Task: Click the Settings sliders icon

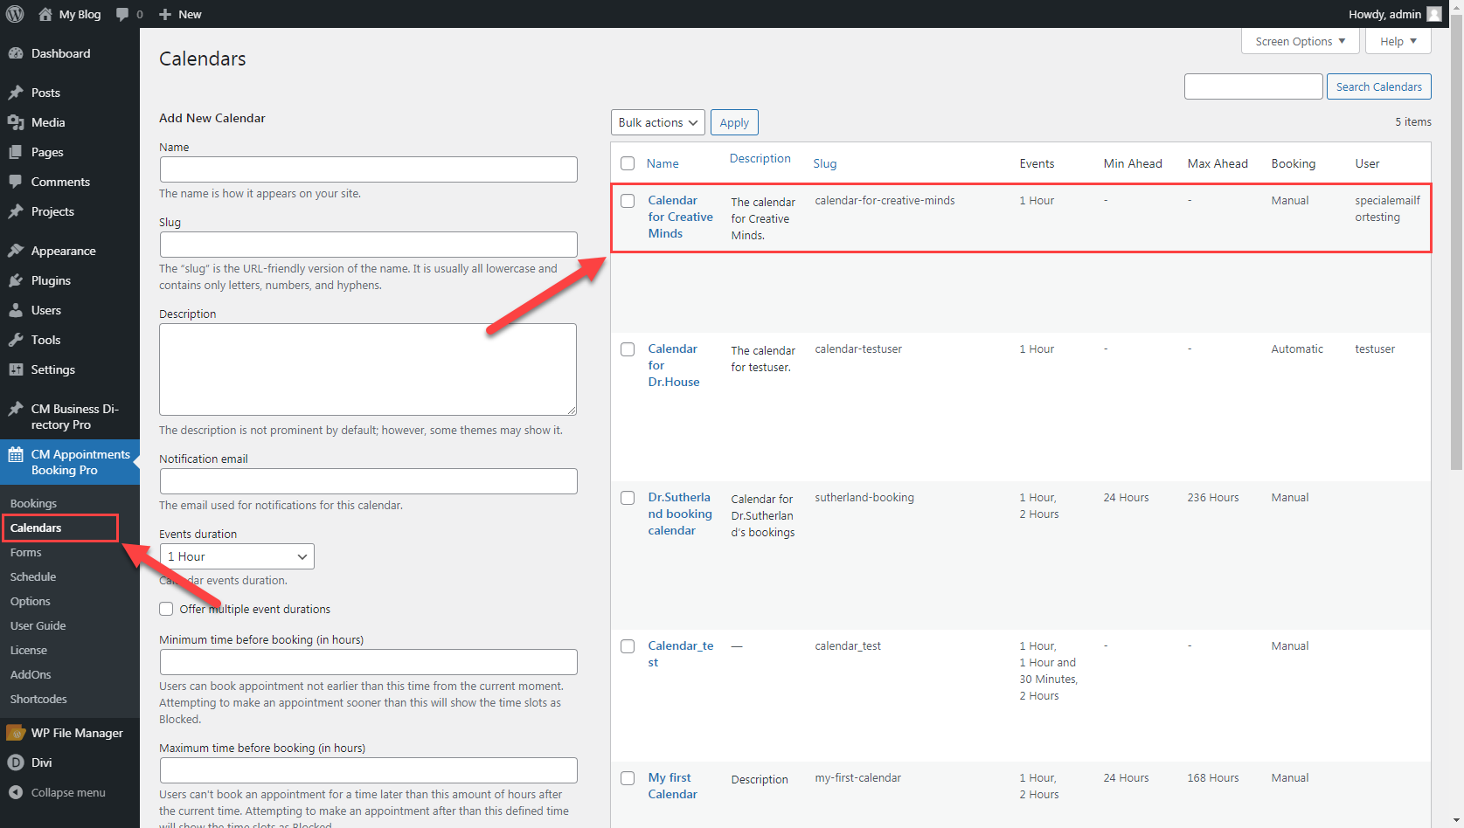Action: tap(16, 369)
